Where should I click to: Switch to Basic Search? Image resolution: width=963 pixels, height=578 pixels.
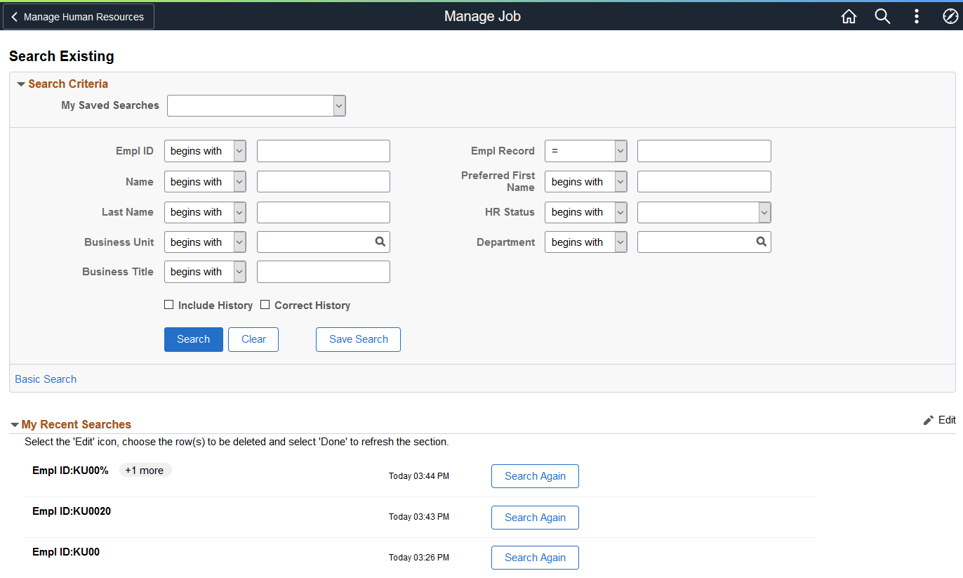click(x=45, y=379)
